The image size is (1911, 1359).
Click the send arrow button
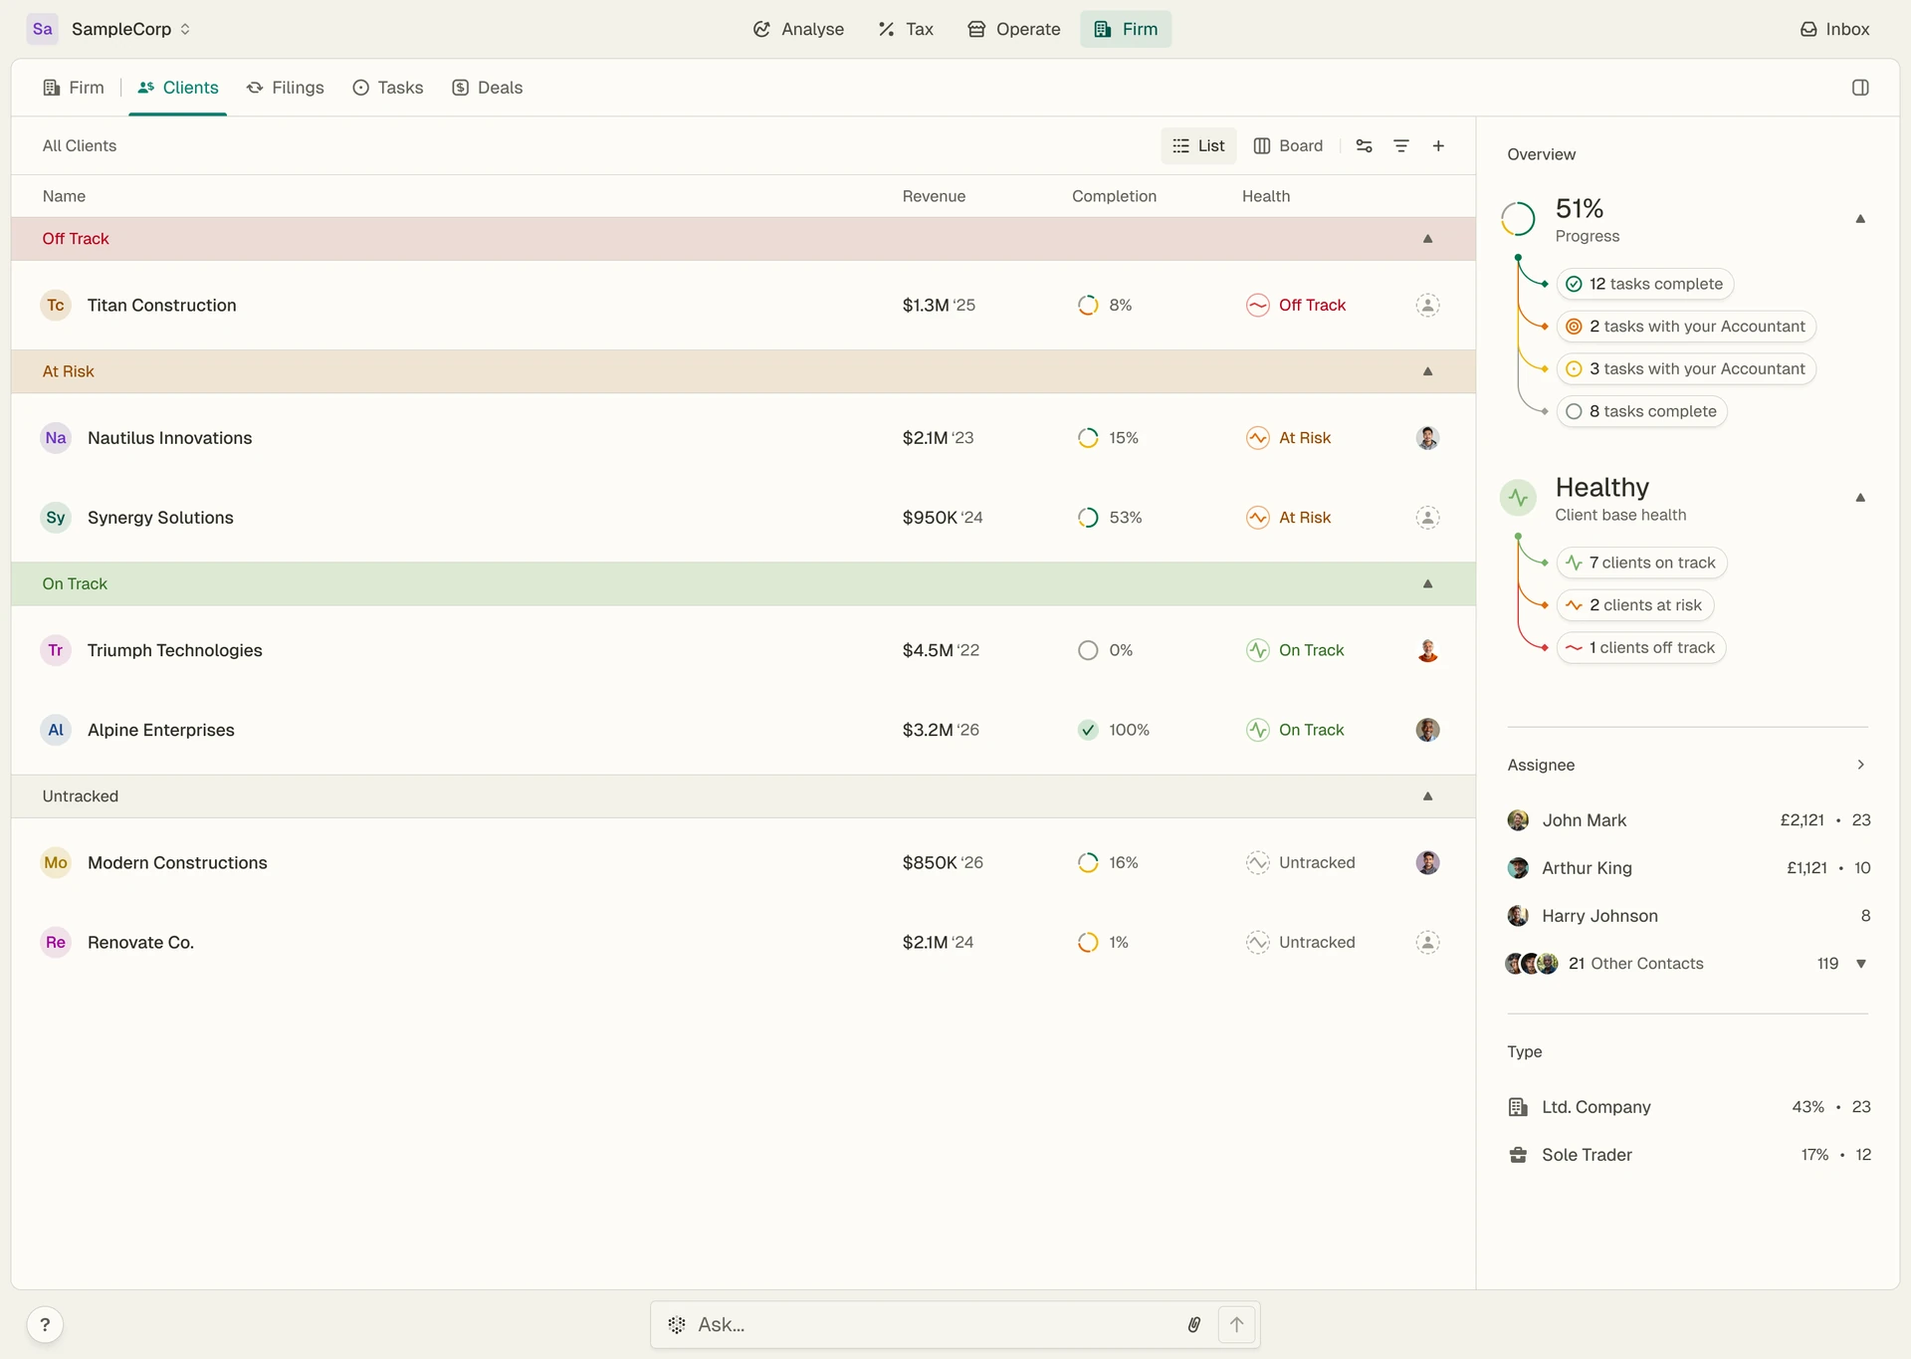[x=1237, y=1325]
